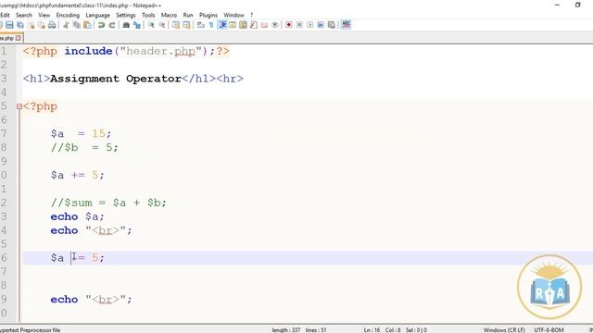Click the "header.php" string on line 1
The image size is (593, 333).
click(160, 51)
